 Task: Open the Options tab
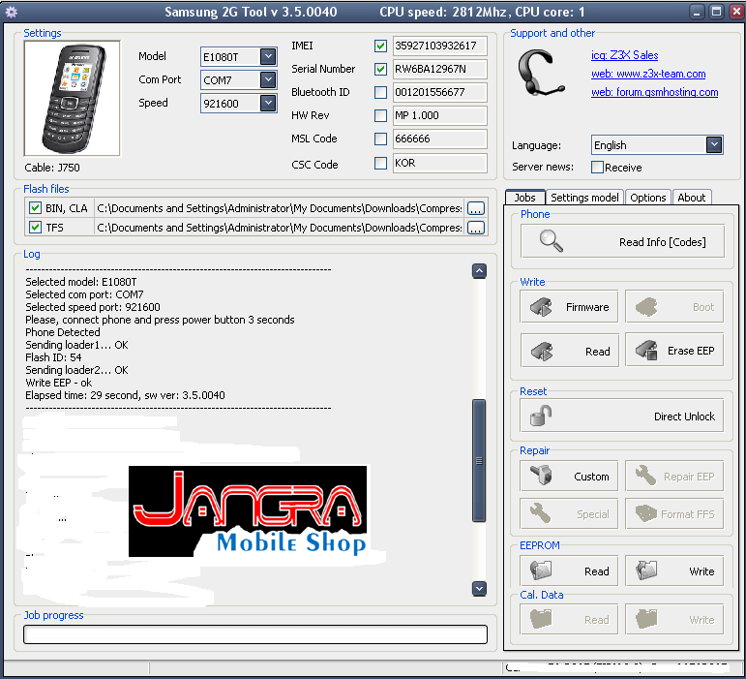pyautogui.click(x=647, y=198)
